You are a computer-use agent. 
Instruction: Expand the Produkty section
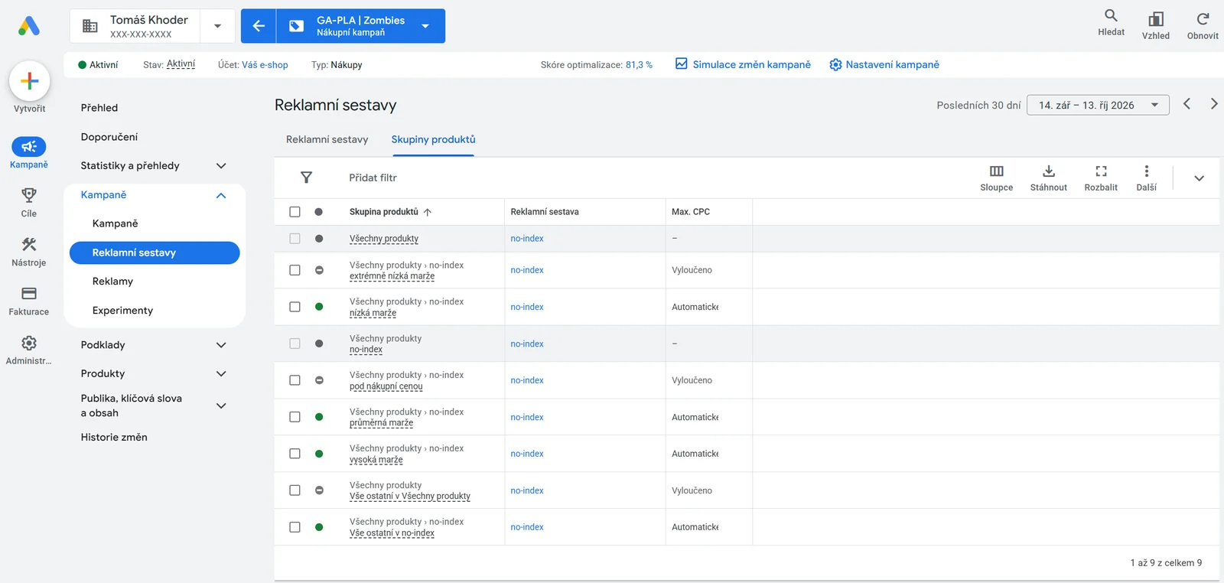point(221,374)
